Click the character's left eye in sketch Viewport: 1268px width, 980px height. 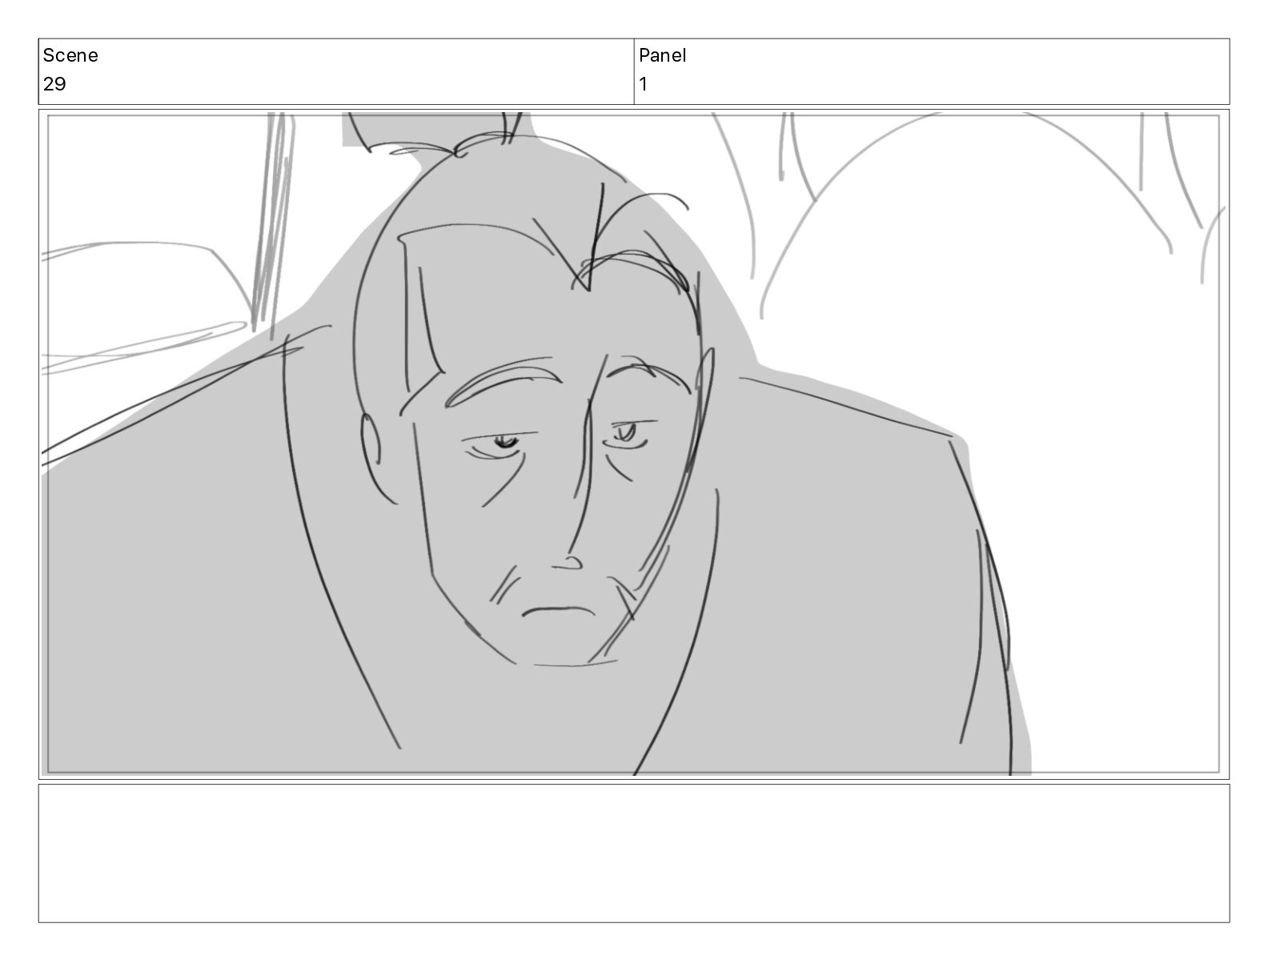(x=503, y=442)
